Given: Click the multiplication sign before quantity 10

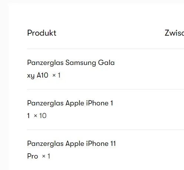Looking at the screenshot, I should pyautogui.click(x=36, y=116).
